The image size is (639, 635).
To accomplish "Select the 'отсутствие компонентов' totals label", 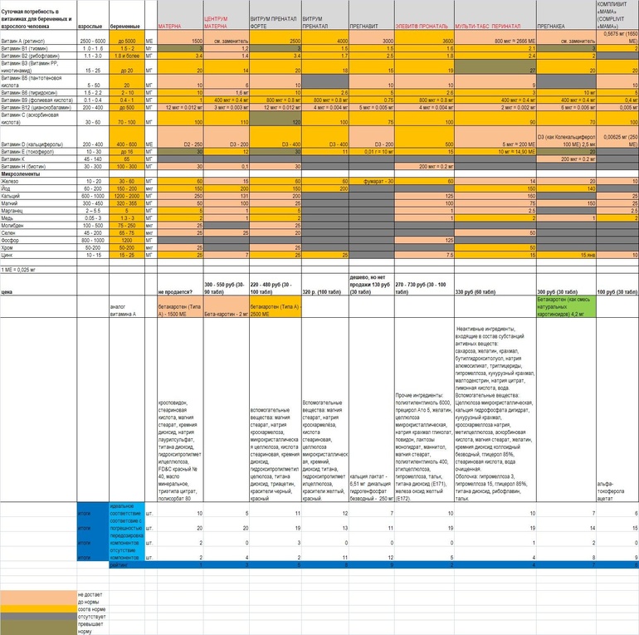I will point(126,554).
